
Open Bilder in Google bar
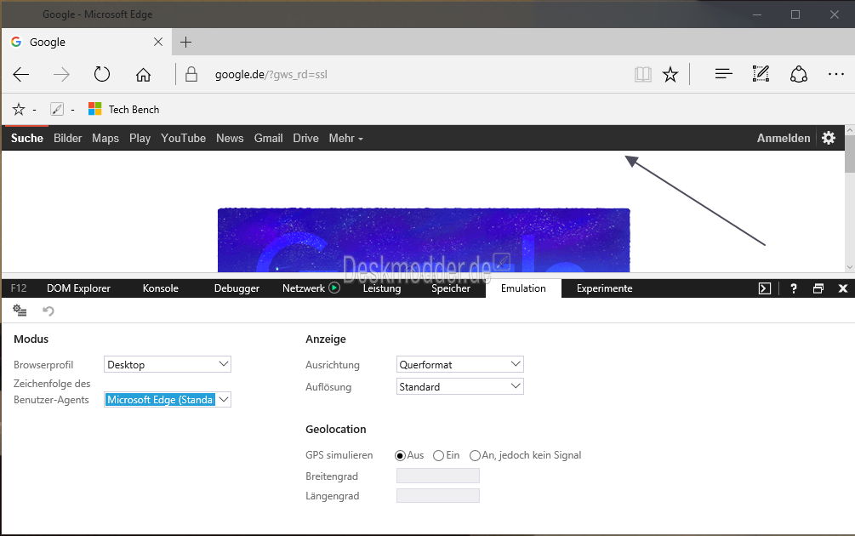coord(67,139)
